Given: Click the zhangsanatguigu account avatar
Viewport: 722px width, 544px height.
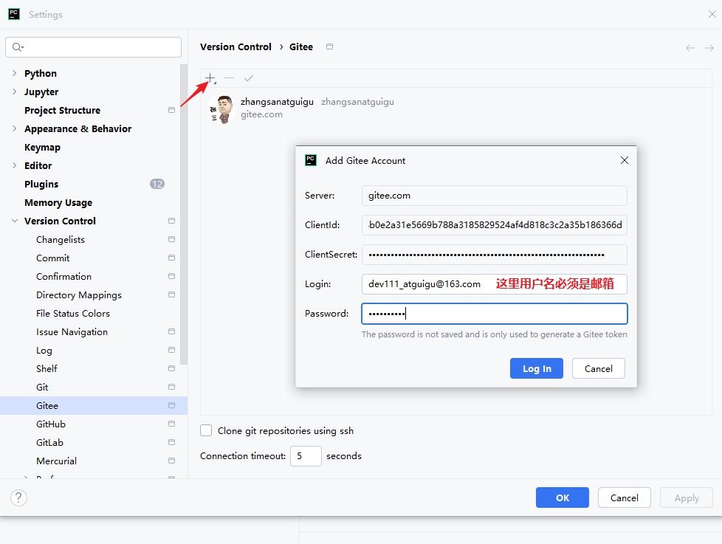Looking at the screenshot, I should point(222,109).
